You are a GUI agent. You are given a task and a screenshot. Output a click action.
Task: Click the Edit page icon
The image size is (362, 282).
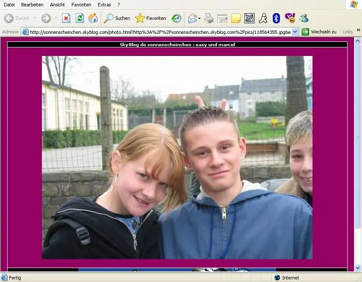(x=223, y=18)
